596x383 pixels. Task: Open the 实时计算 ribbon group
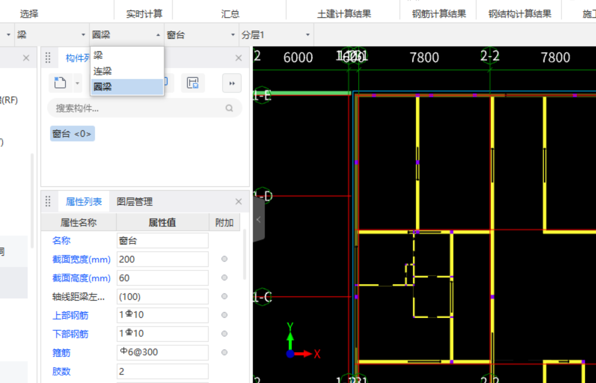point(145,14)
